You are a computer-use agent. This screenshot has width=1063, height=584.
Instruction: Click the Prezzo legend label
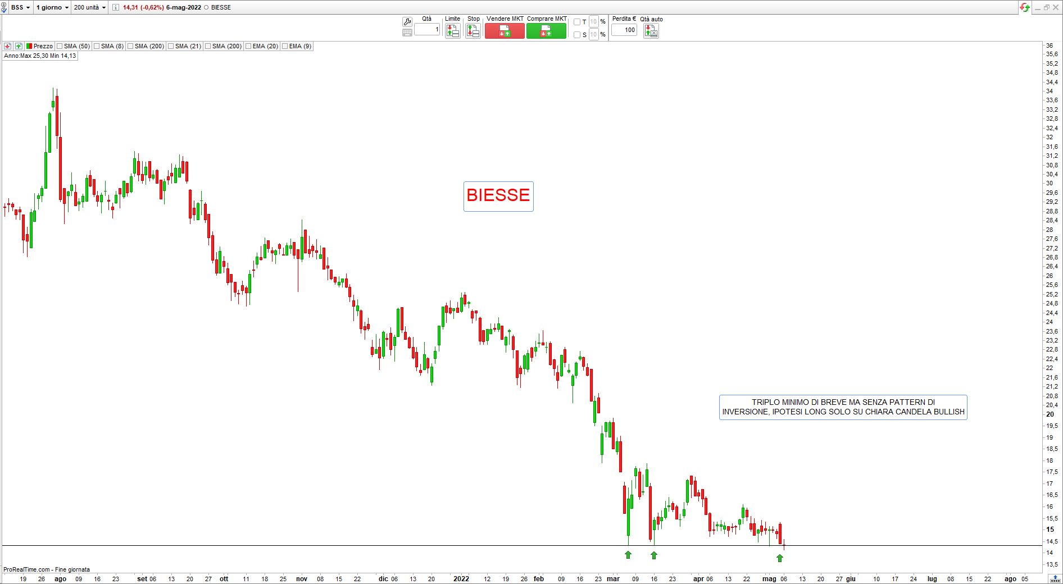click(x=43, y=46)
